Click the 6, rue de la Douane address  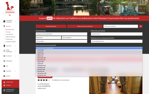43,84
